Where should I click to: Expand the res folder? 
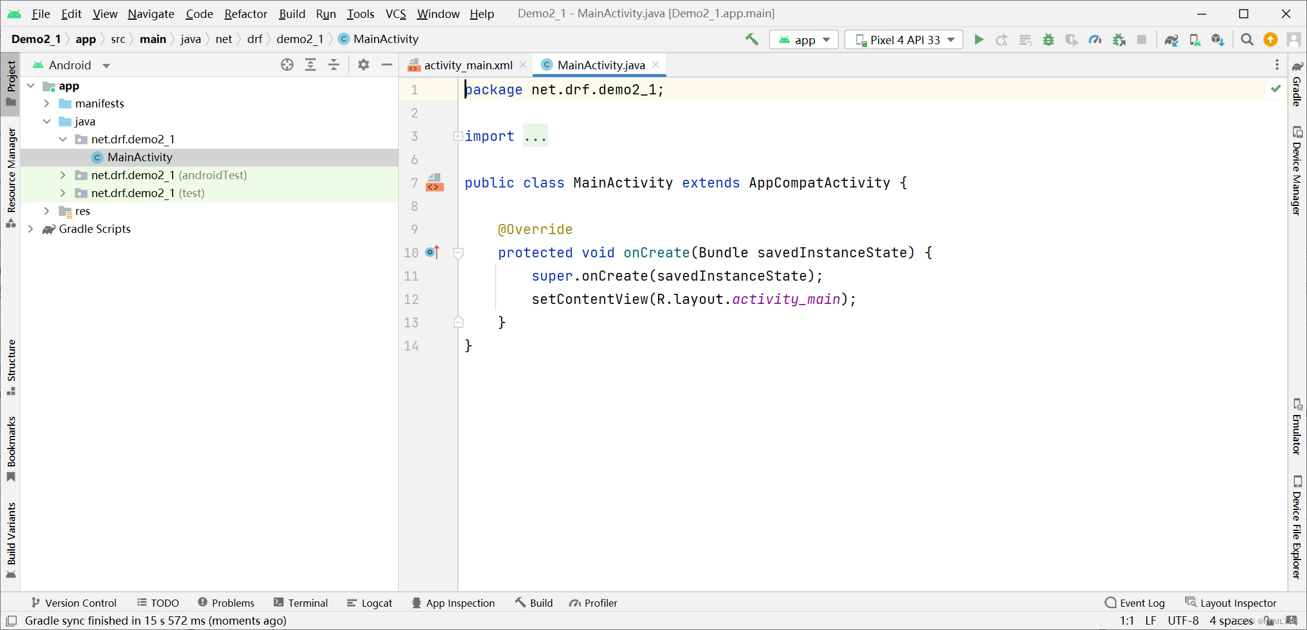pyautogui.click(x=47, y=211)
